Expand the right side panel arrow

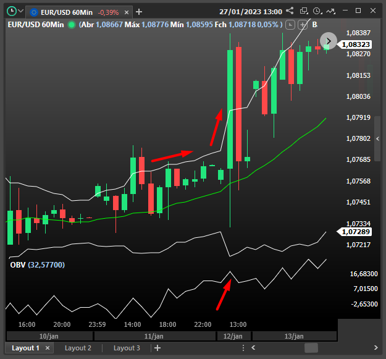click(x=377, y=139)
